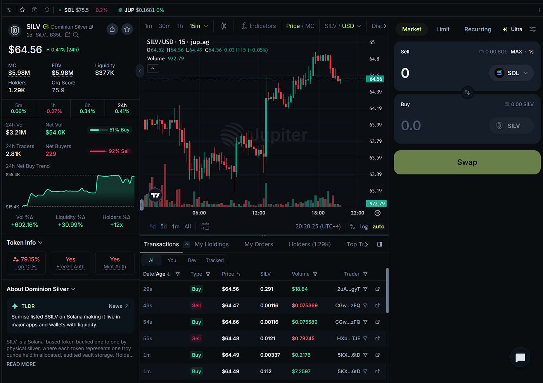Open chart settings gear icon

click(377, 213)
